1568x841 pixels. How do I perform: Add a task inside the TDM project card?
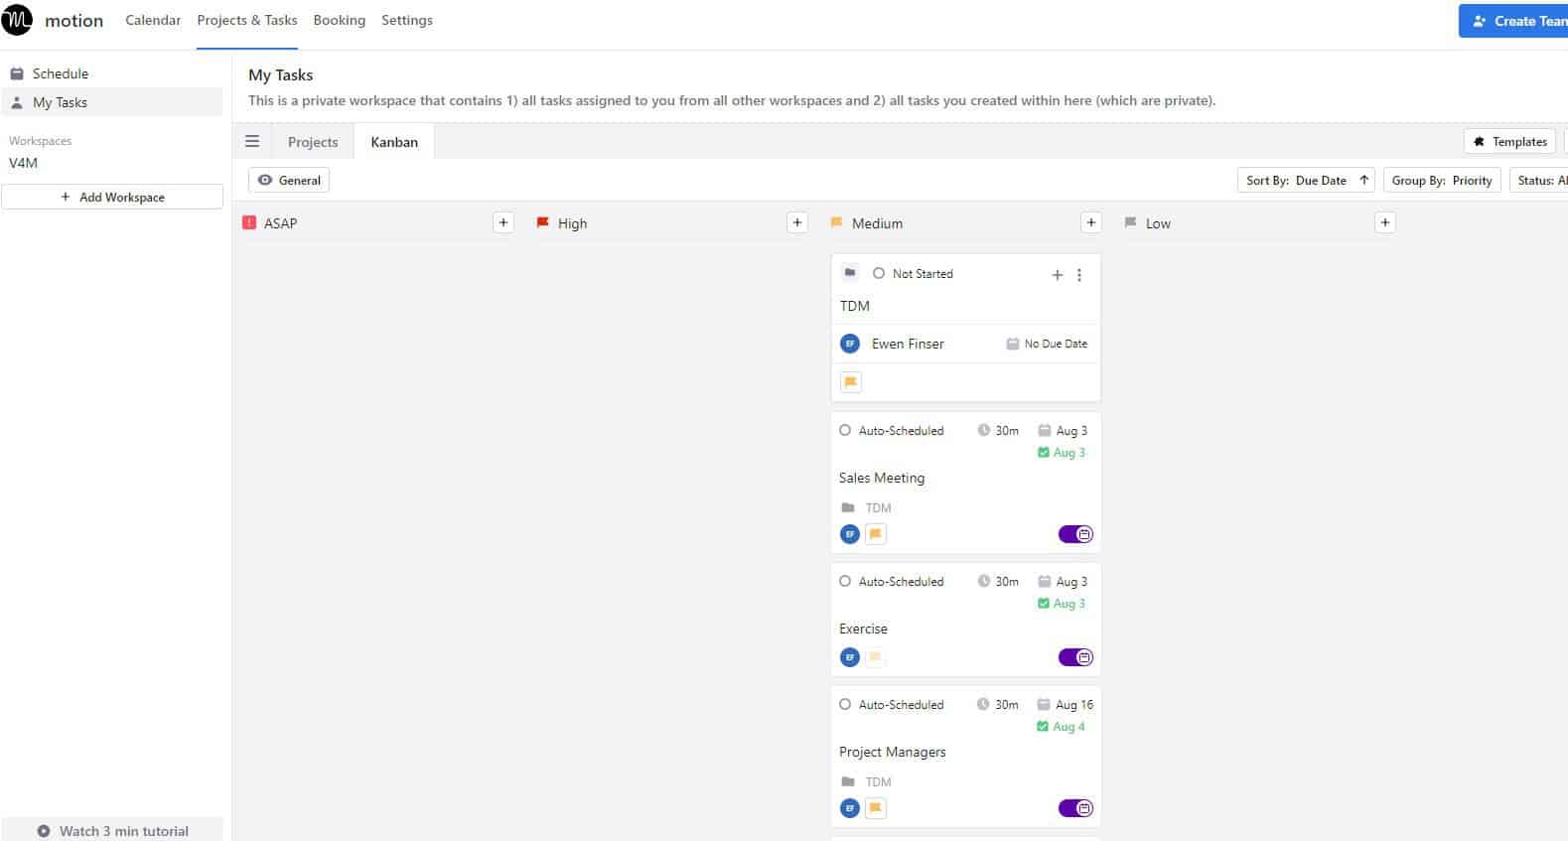click(1058, 275)
